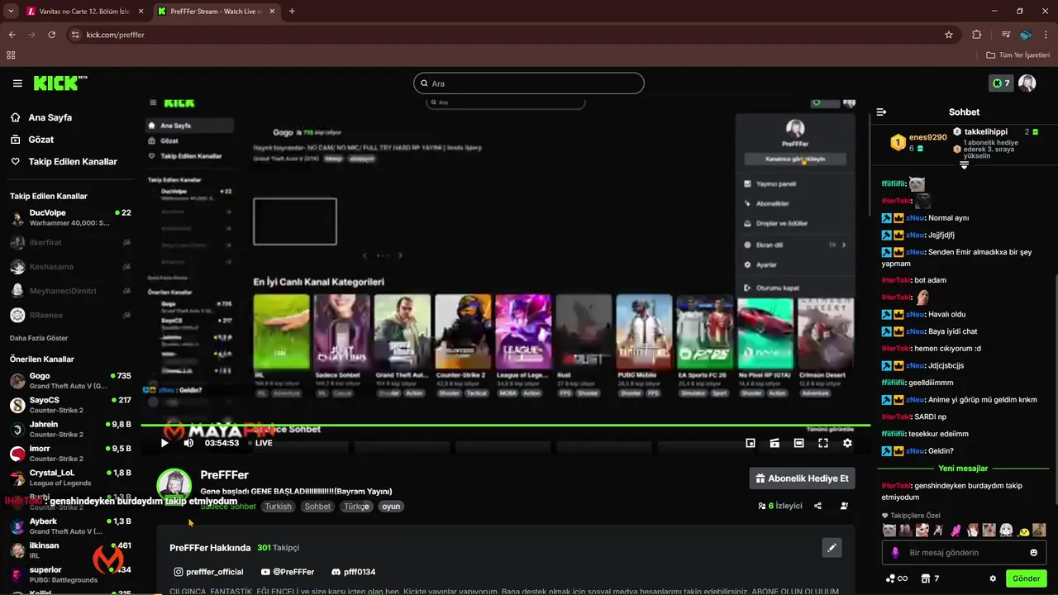The height and width of the screenshot is (595, 1058).
Task: Click Abonelik Hediye Et button
Action: pos(802,478)
